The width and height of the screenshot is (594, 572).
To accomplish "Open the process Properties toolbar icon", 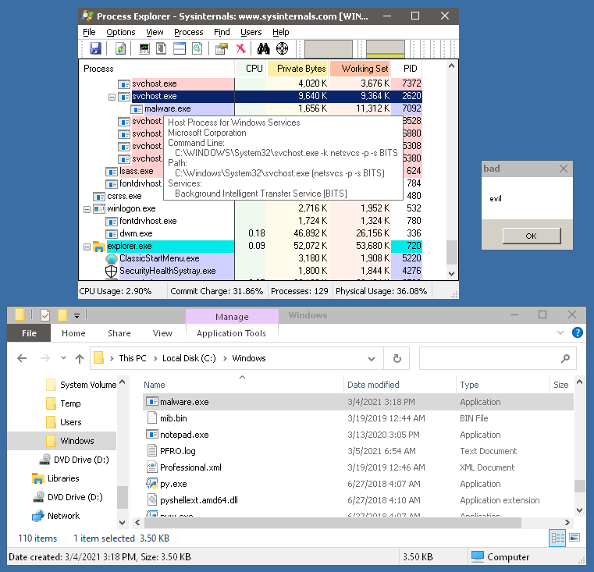I will pyautogui.click(x=222, y=48).
